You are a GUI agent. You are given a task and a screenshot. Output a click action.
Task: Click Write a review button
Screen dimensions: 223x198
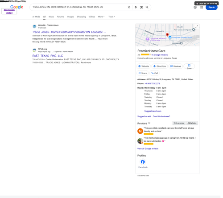[x=179, y=123]
